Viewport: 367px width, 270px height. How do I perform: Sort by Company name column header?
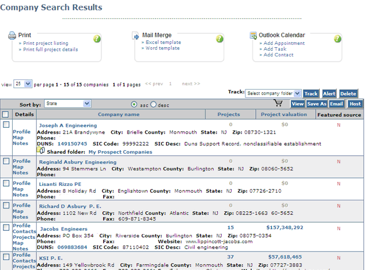[119, 115]
